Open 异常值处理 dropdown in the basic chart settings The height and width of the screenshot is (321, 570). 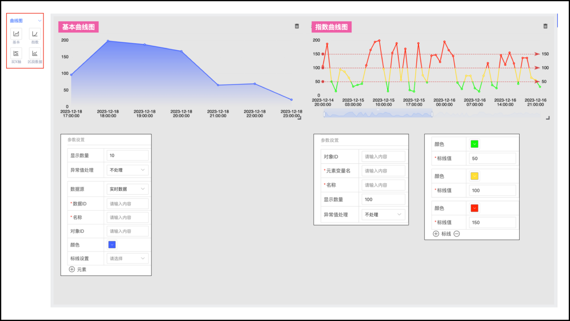(128, 170)
